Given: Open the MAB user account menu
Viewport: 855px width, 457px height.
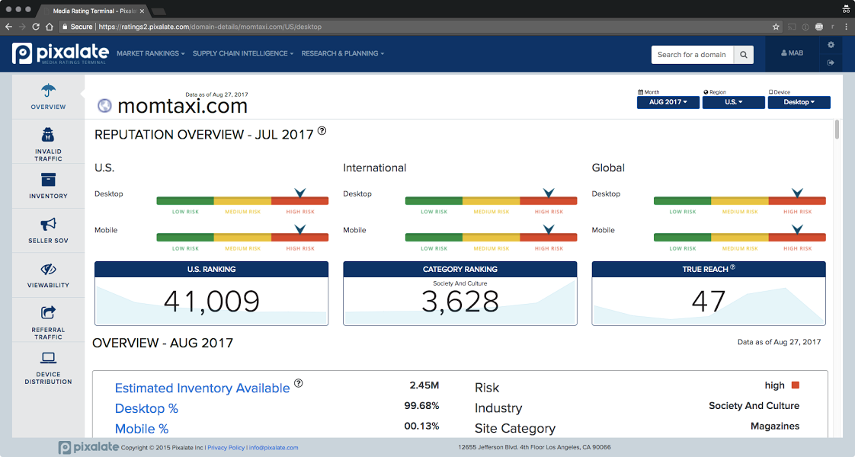Looking at the screenshot, I should (x=793, y=53).
